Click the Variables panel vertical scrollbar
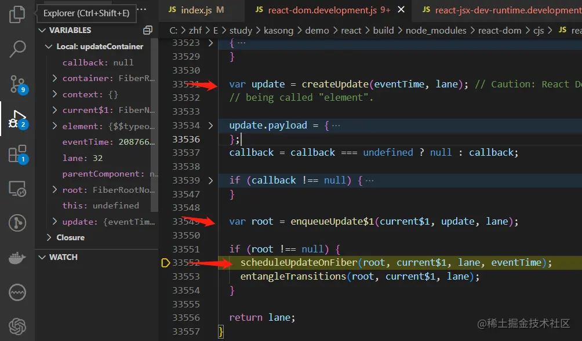 [154, 124]
